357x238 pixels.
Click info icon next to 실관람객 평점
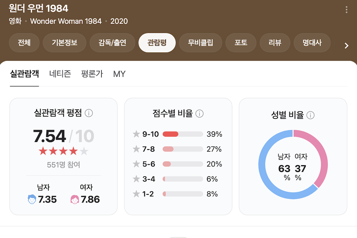89,113
